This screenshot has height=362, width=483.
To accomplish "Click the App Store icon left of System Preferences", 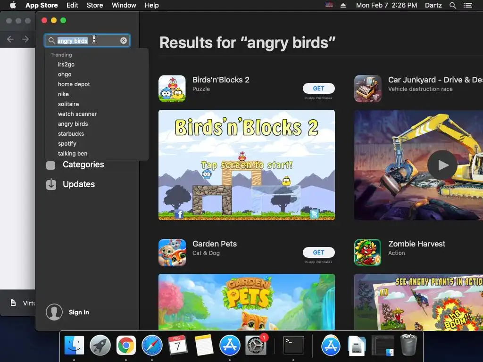I will tap(230, 345).
